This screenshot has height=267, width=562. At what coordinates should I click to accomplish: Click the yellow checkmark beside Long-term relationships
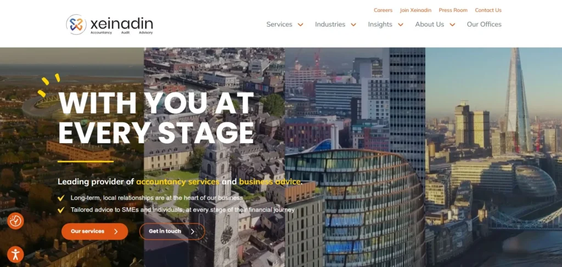[61, 198]
